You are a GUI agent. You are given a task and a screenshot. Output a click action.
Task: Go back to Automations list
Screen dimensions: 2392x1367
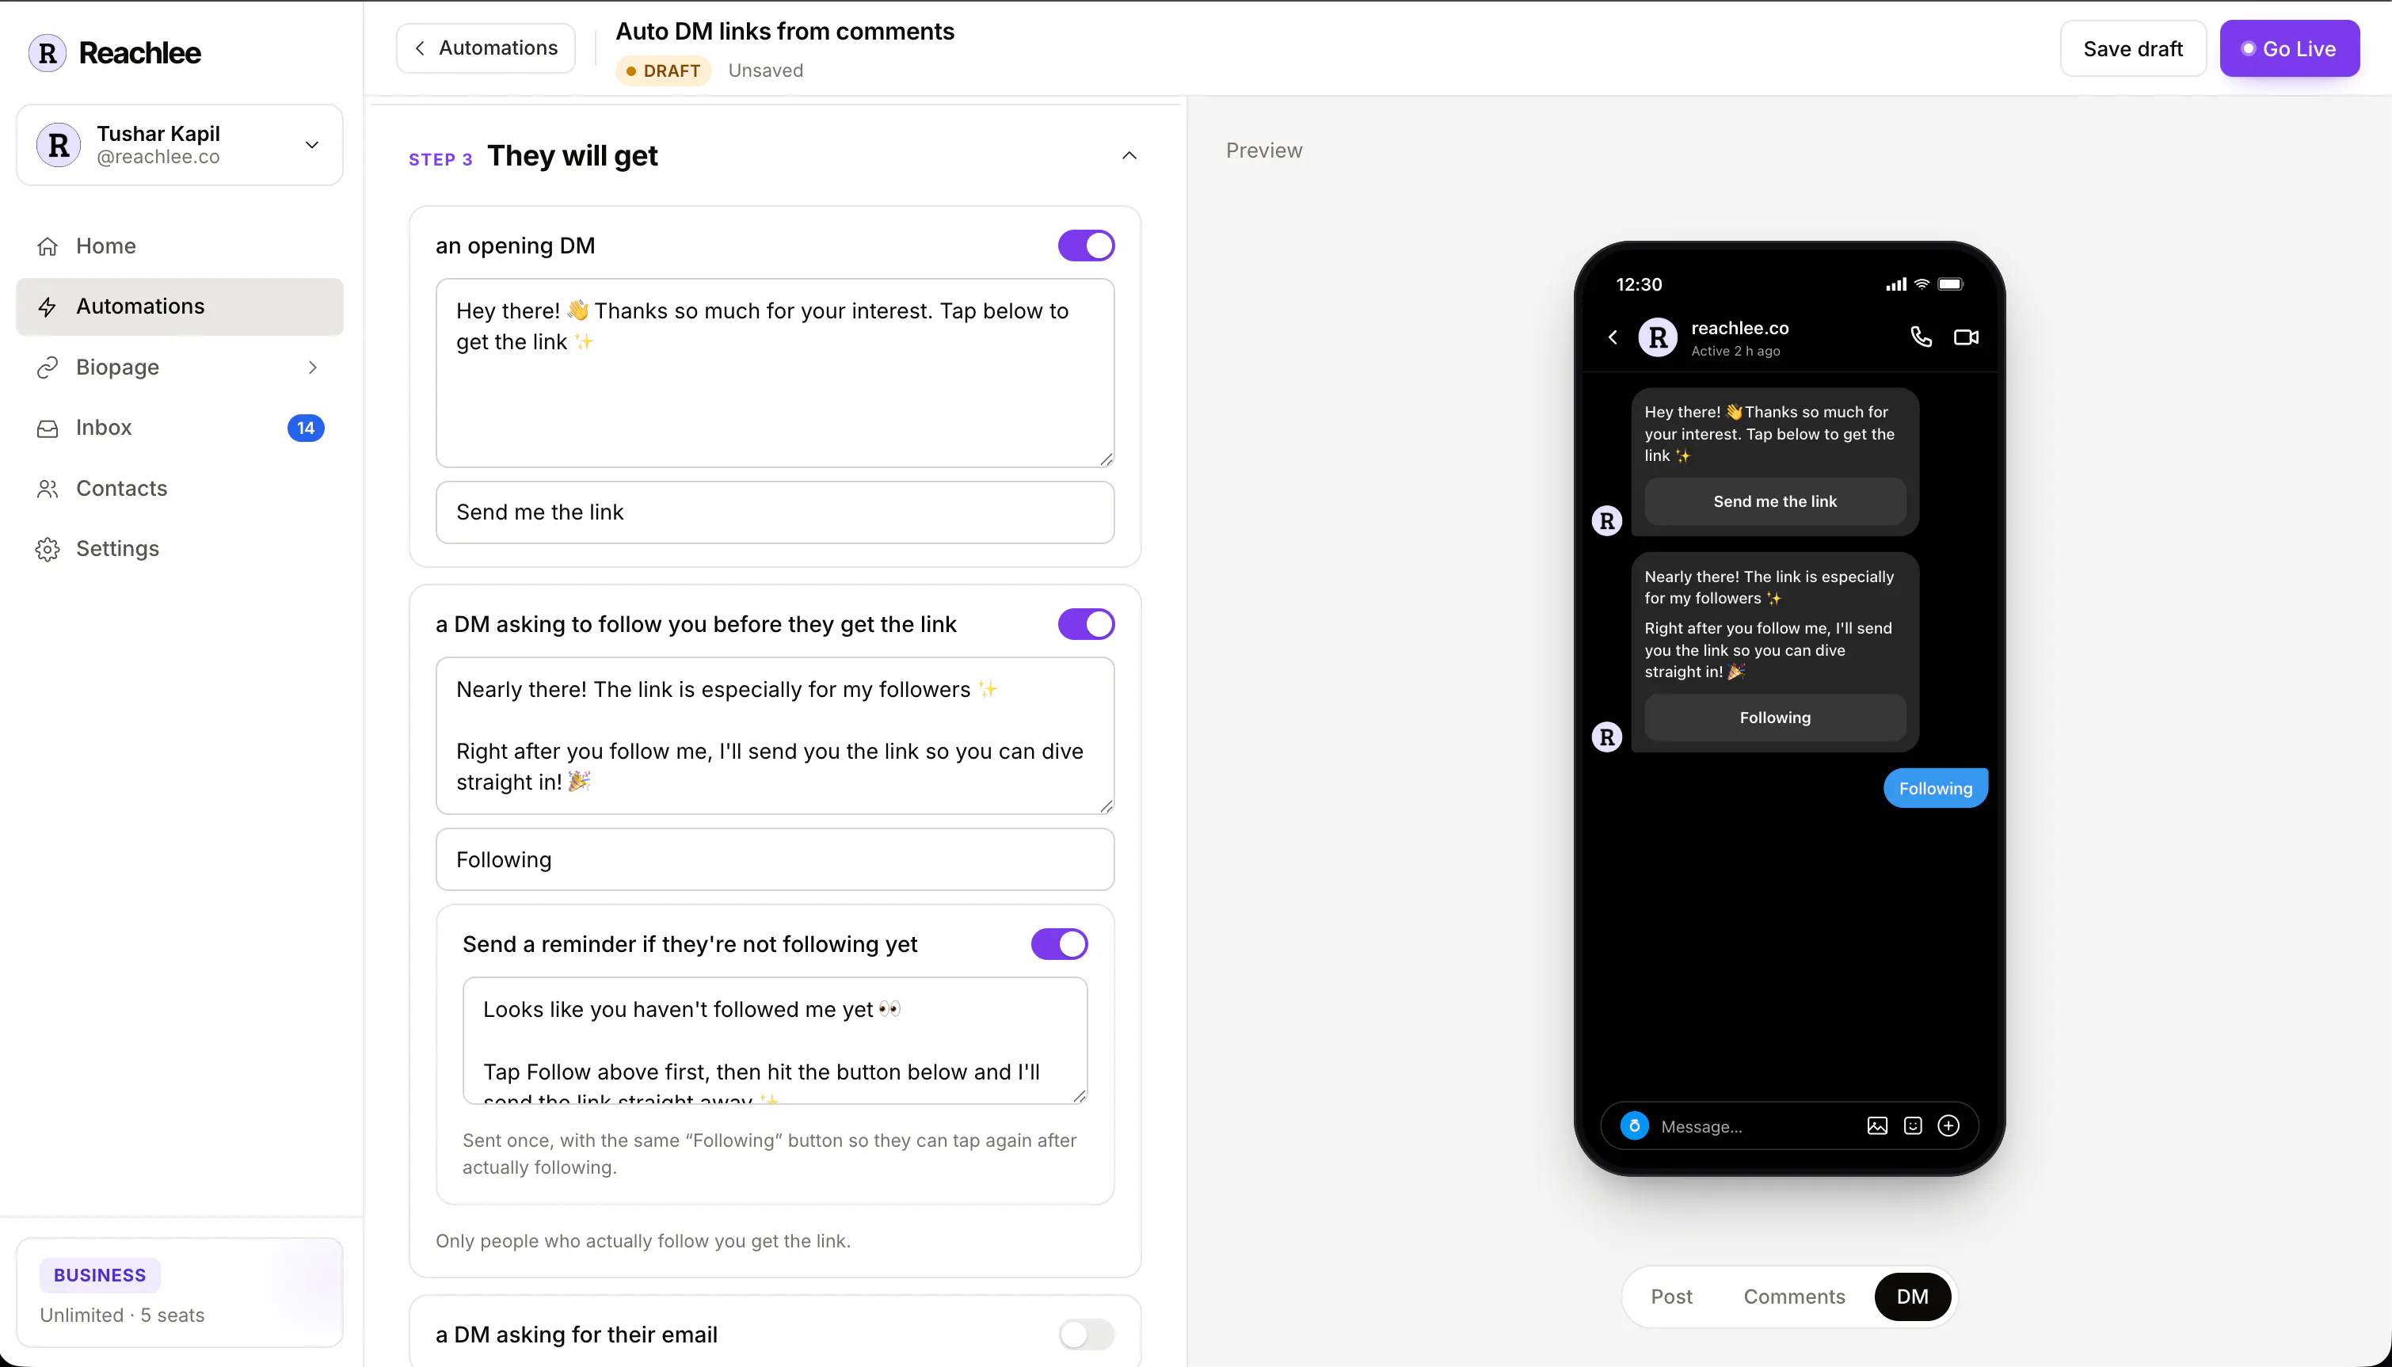pyautogui.click(x=486, y=48)
